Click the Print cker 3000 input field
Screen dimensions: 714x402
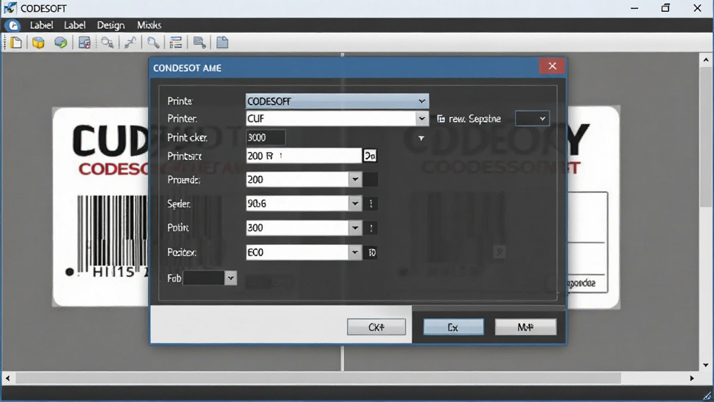pyautogui.click(x=266, y=137)
